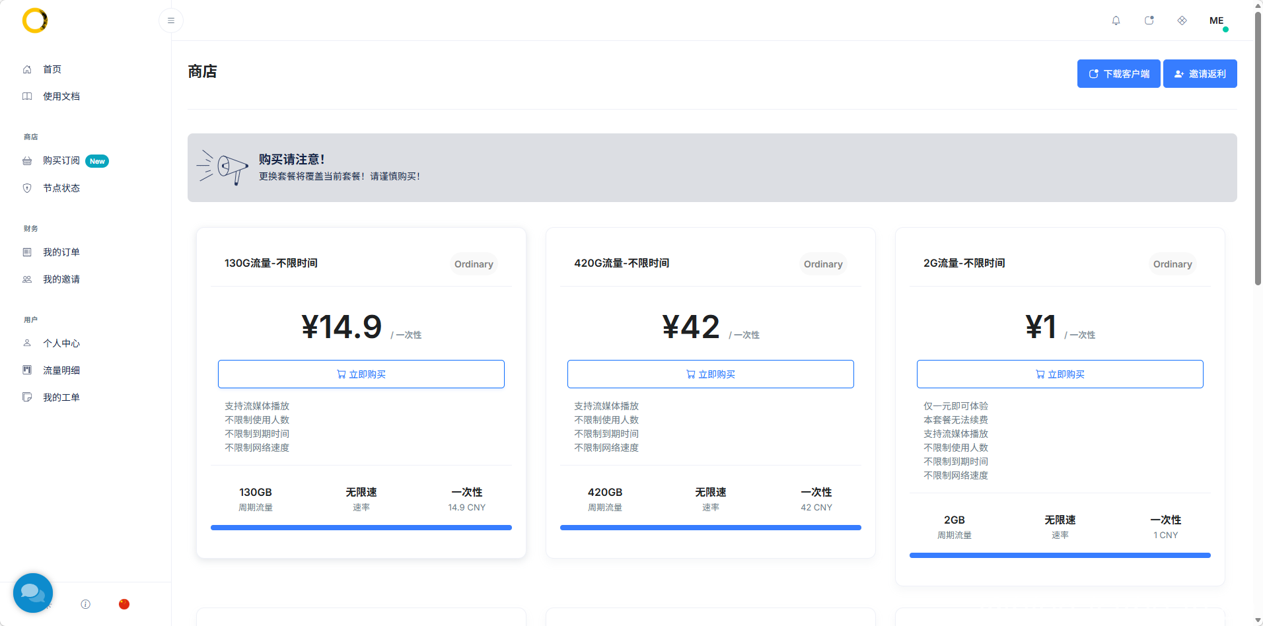The width and height of the screenshot is (1263, 626).
Task: Click the China flag language icon
Action: pos(124,604)
